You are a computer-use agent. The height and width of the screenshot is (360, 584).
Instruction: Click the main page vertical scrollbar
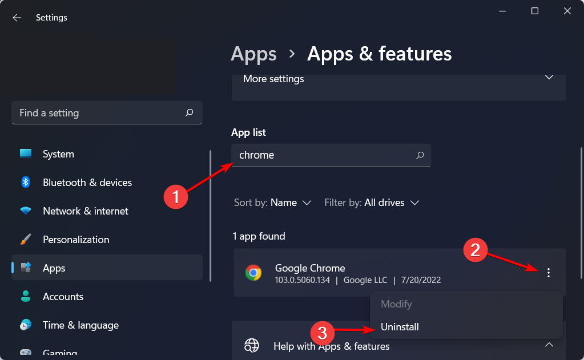(581, 213)
